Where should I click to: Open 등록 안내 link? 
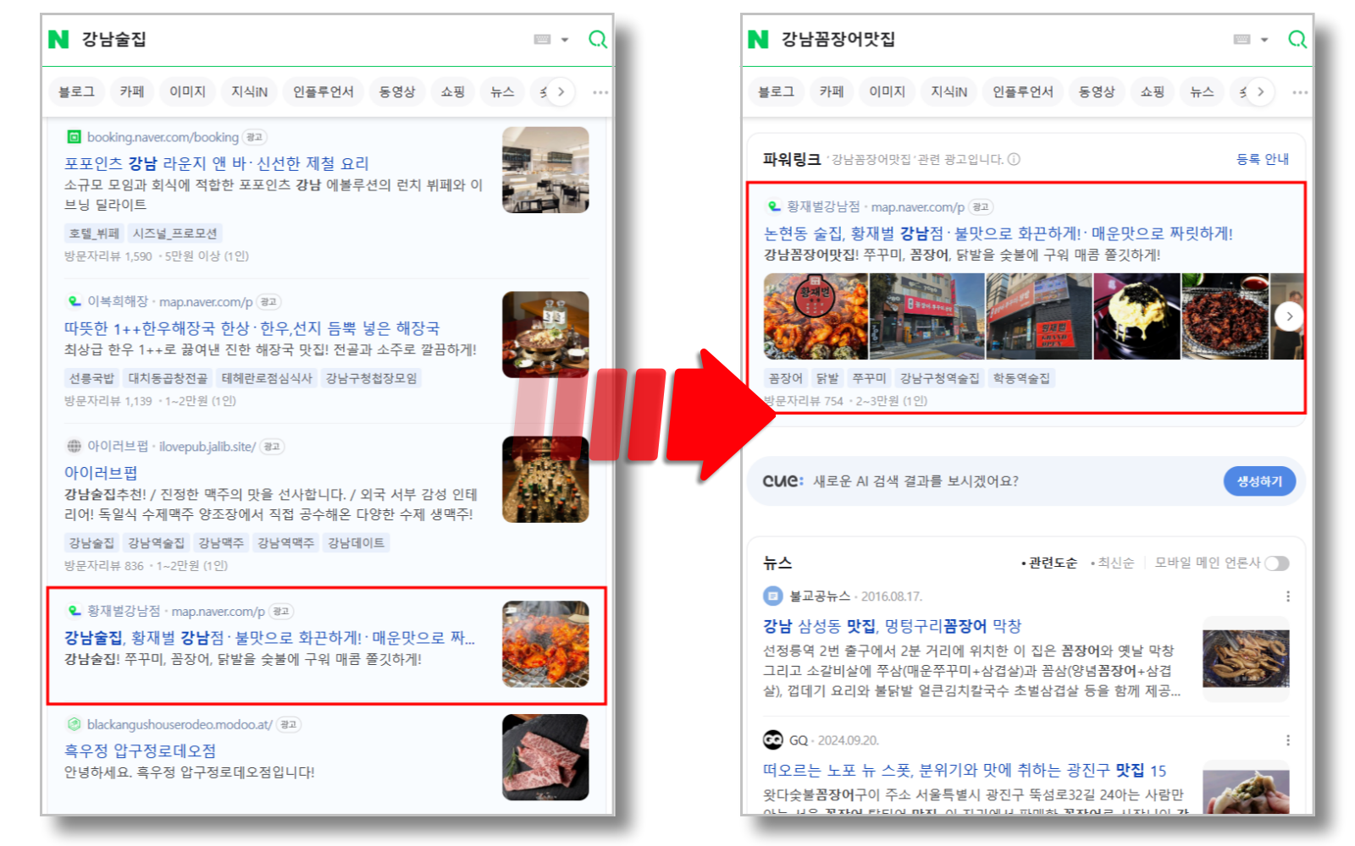tap(1263, 159)
